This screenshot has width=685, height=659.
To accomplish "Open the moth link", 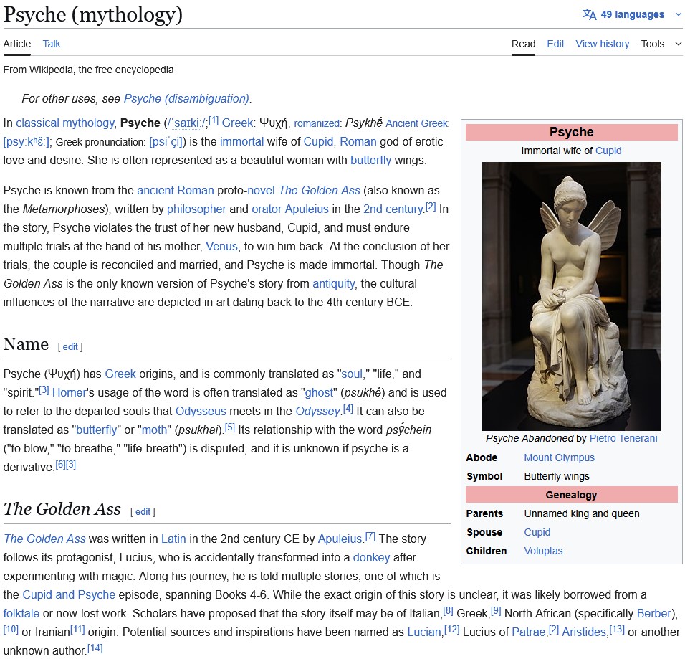I will coord(154,430).
